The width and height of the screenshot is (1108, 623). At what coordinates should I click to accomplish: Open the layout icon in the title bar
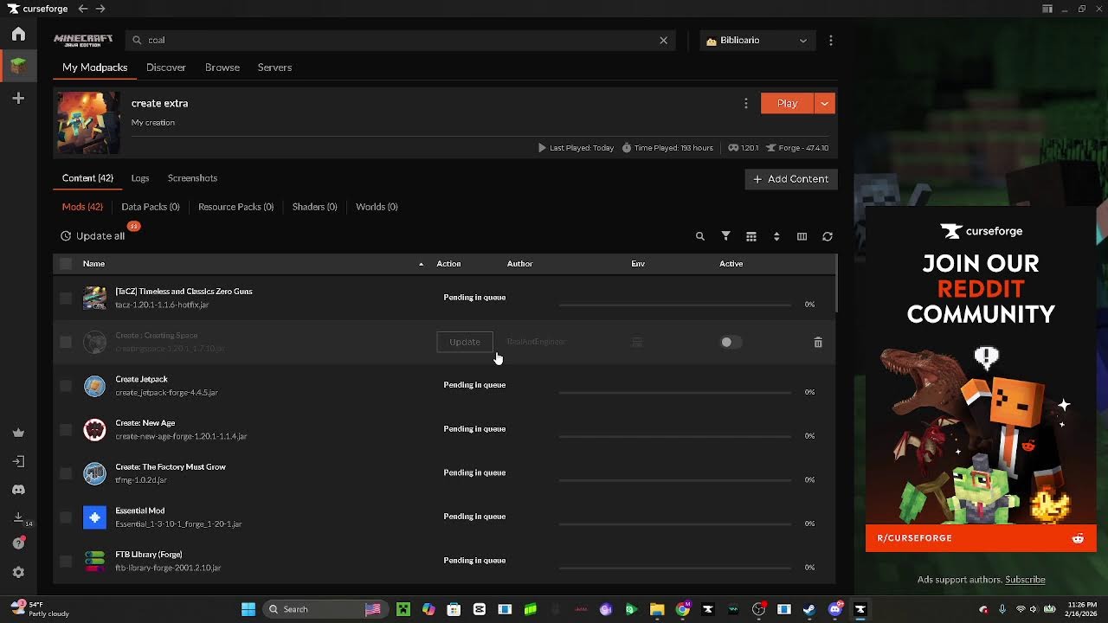(1047, 9)
